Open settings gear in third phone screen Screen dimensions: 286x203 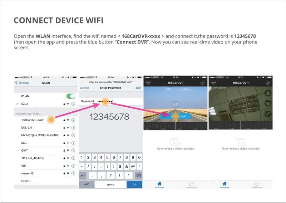(202, 83)
